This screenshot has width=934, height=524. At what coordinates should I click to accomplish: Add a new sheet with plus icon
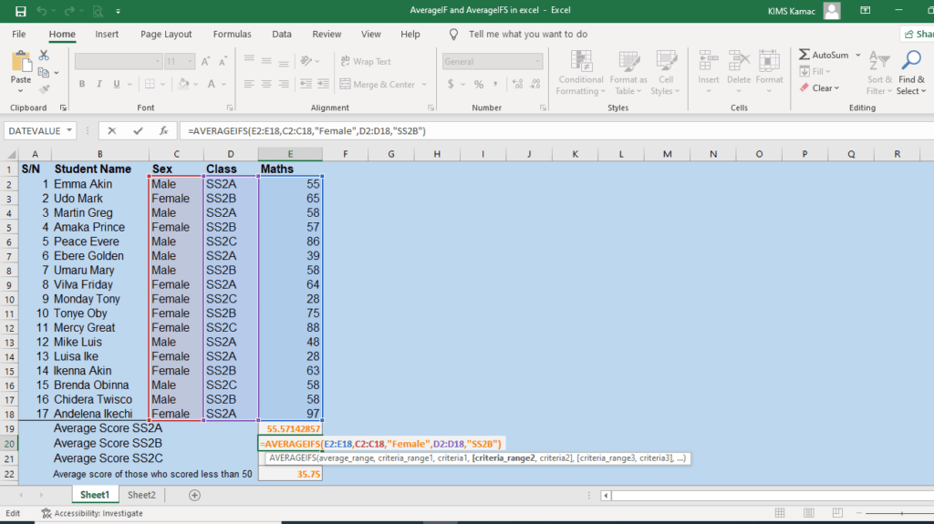click(194, 495)
